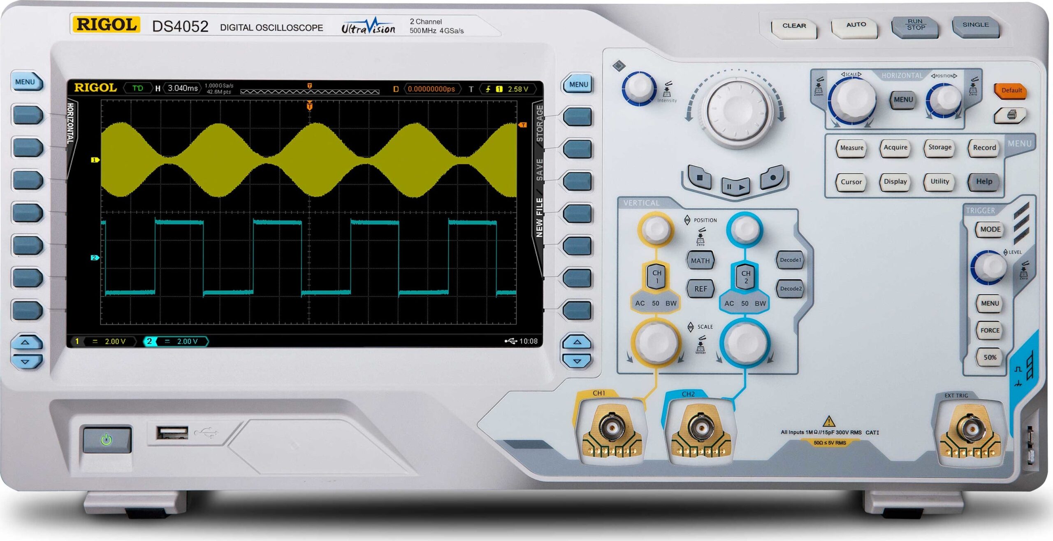The width and height of the screenshot is (1053, 541).
Task: Click the right page-down arrow button
Action: (x=577, y=361)
